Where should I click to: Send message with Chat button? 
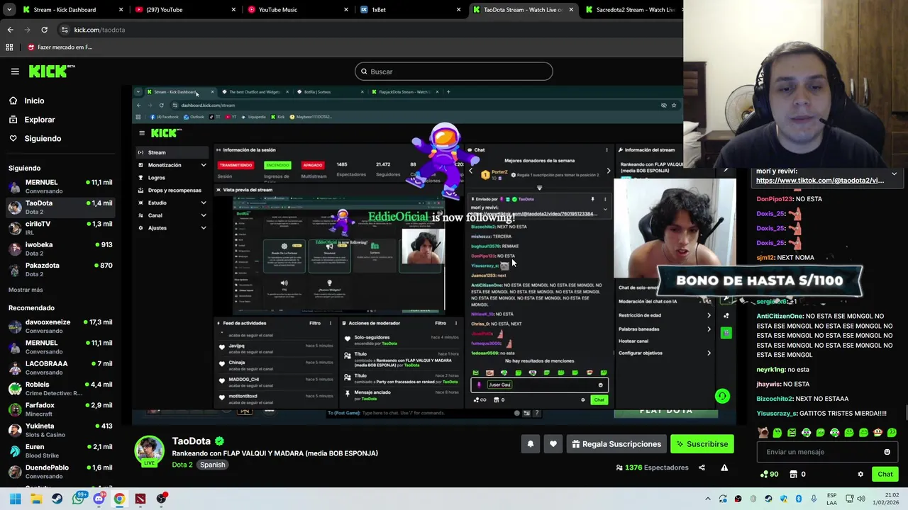885,474
